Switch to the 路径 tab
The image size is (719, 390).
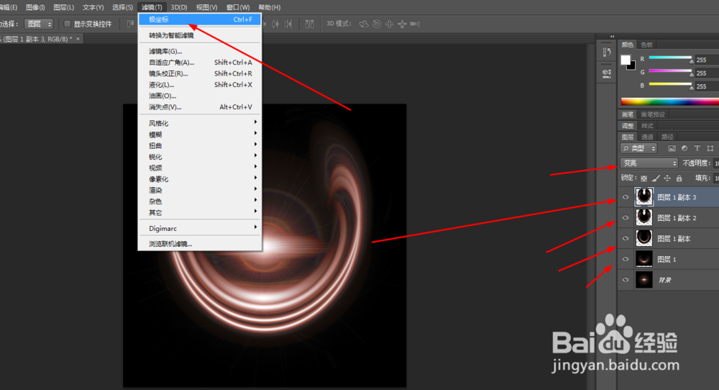pyautogui.click(x=667, y=137)
